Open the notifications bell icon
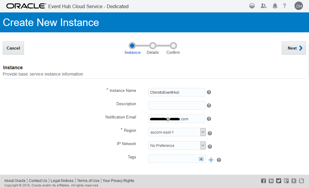The width and height of the screenshot is (309, 188). [x=275, y=6]
